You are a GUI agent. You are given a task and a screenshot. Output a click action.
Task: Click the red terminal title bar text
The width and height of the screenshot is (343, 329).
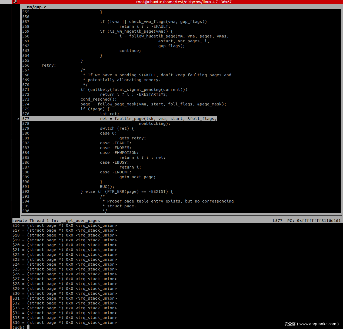pos(184,2)
